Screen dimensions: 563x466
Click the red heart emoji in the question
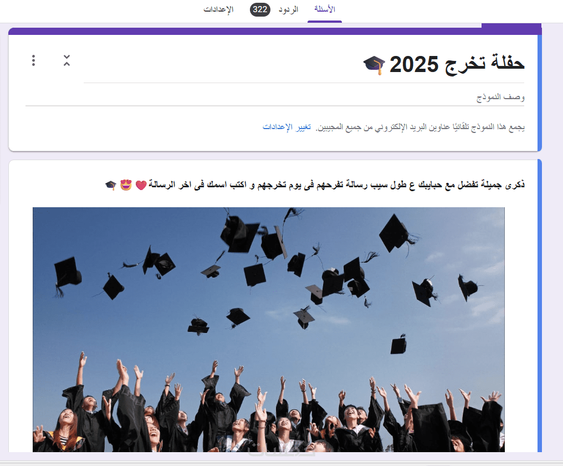tap(141, 185)
